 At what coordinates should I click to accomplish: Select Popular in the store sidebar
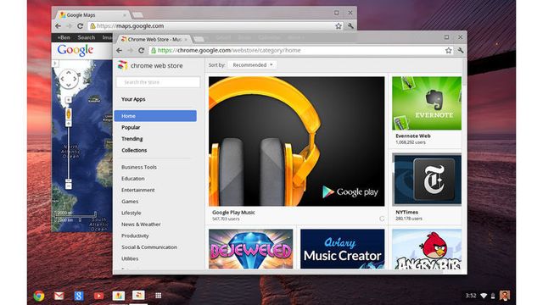point(131,127)
